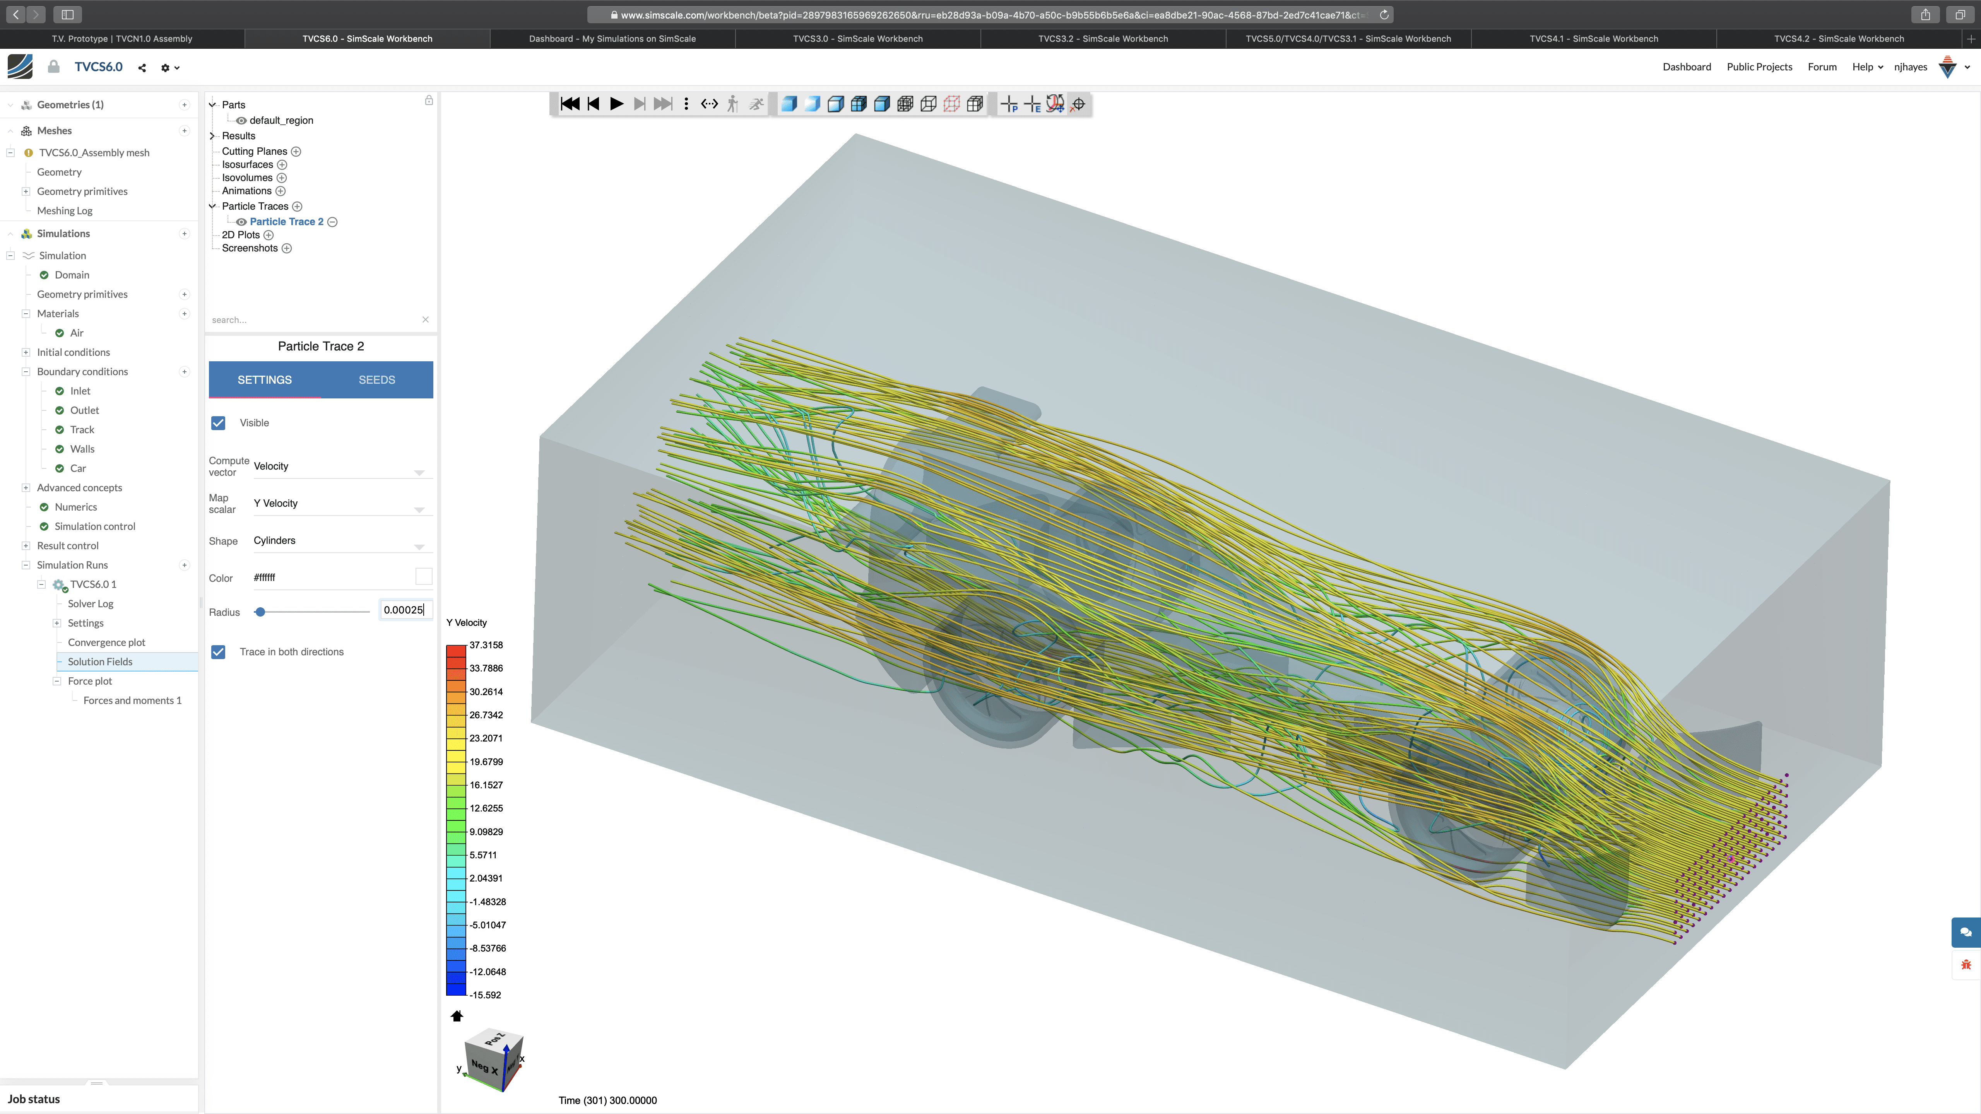Switch to TVCS3.0 SimScale Workbench browser tab
The width and height of the screenshot is (1981, 1114).
pos(857,38)
